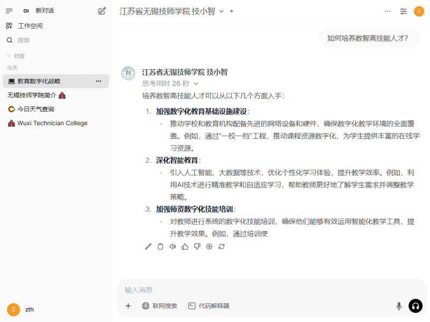Start a new chat with compose icon
430x322 pixels.
102,11
